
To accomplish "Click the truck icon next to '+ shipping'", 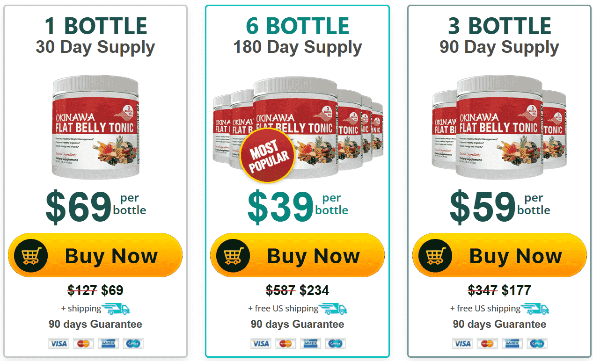I will 117,309.
